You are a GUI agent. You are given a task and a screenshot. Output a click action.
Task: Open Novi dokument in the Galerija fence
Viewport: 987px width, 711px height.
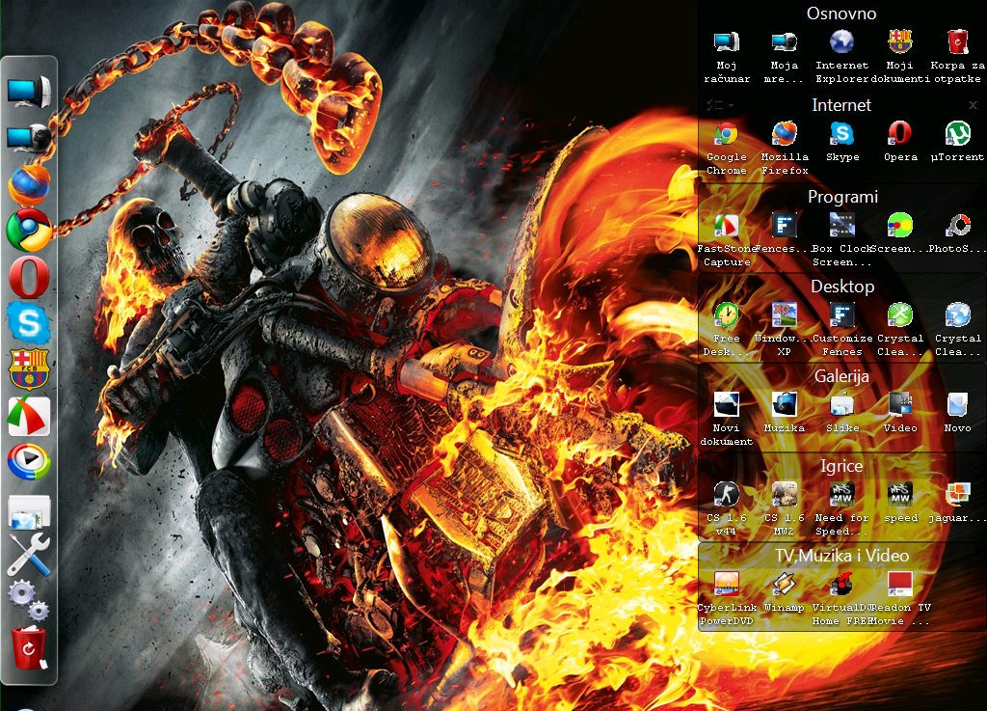727,405
